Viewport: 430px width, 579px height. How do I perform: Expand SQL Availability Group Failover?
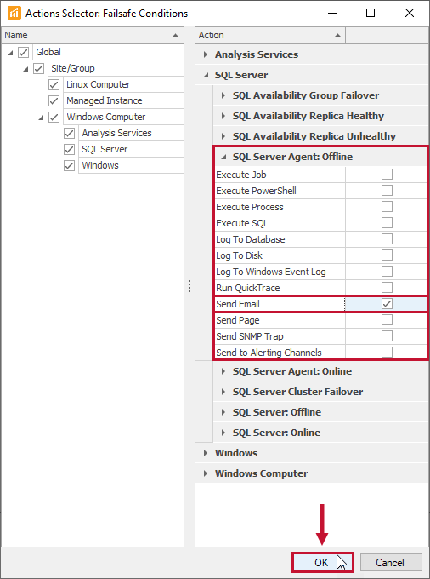click(x=223, y=95)
